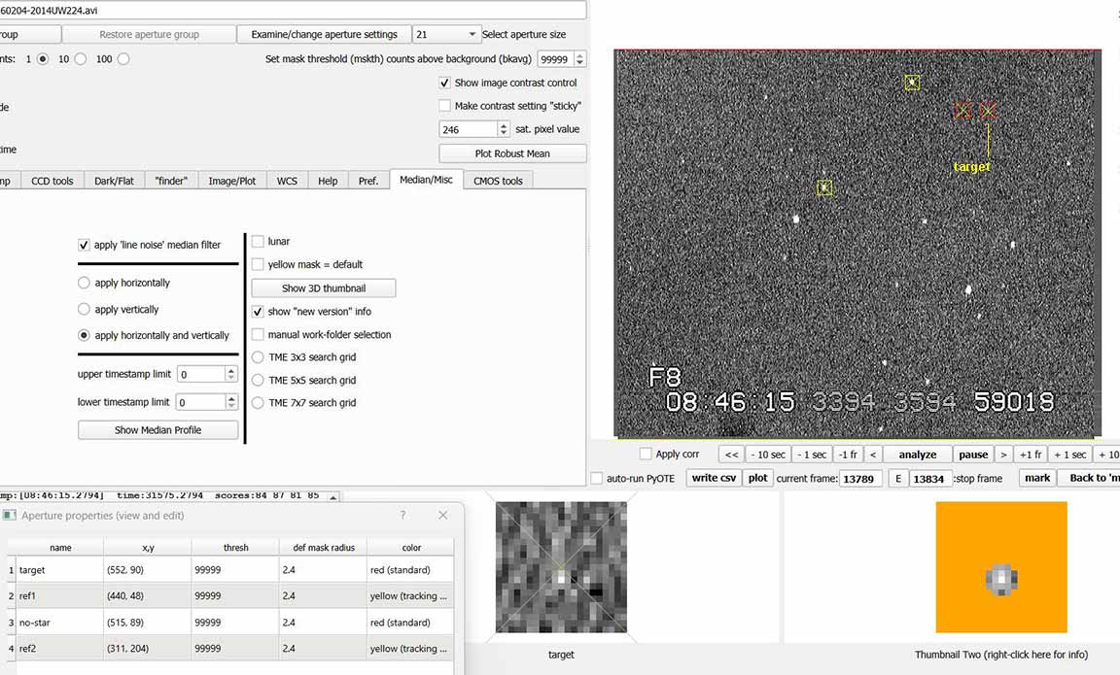Click the 'Show Median Profile' button
Image resolution: width=1120 pixels, height=675 pixels.
[x=157, y=430]
